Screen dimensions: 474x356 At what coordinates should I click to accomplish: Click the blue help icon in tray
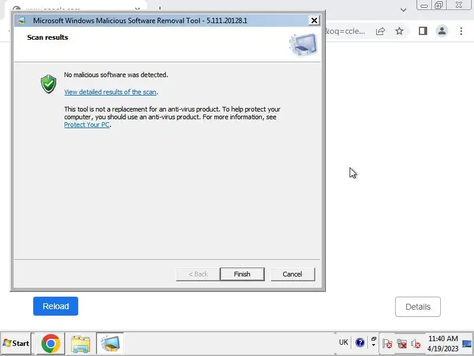(x=360, y=343)
